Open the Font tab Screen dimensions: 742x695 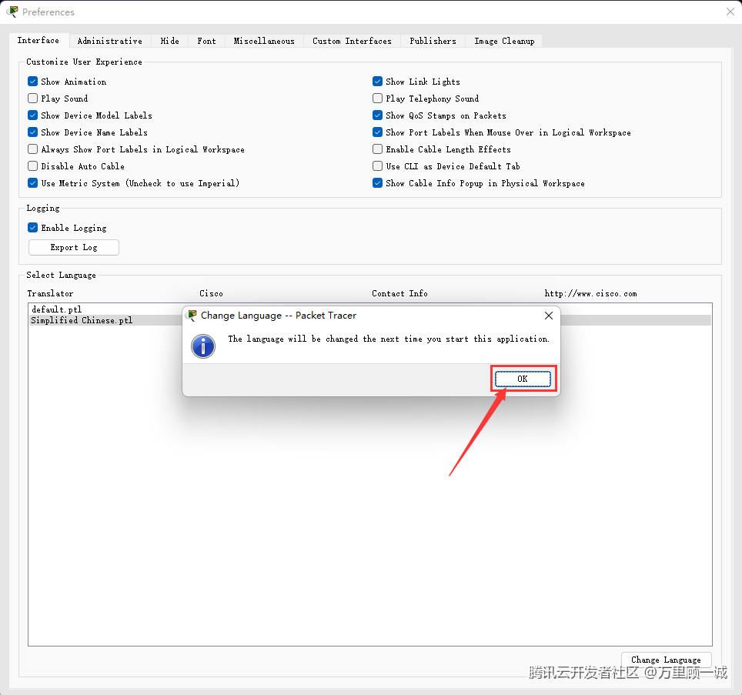(206, 41)
